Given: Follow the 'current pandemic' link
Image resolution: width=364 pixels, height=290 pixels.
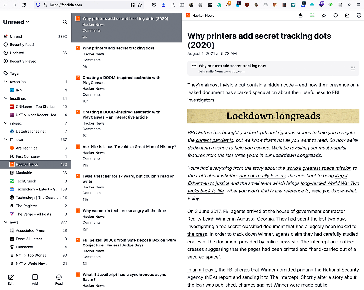Looking at the screenshot, I should 214,140.
